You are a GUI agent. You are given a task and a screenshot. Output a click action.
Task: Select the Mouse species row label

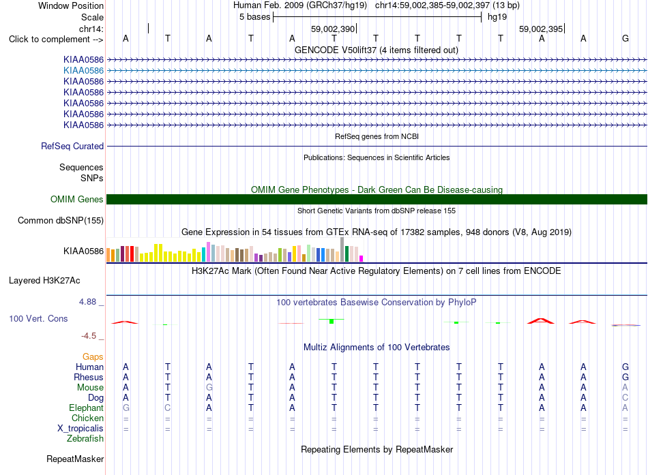coord(90,388)
